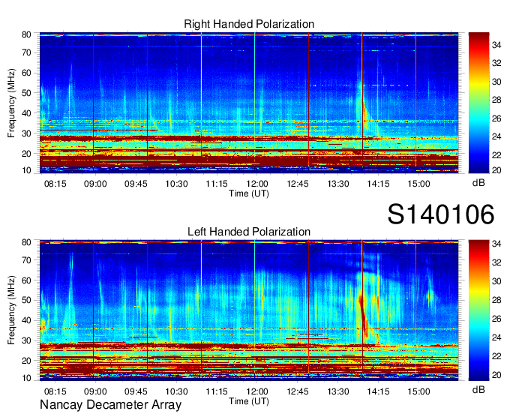
Task: Click the bright burst near 14:00 in Right Handed spectrogram
Action: (363, 107)
